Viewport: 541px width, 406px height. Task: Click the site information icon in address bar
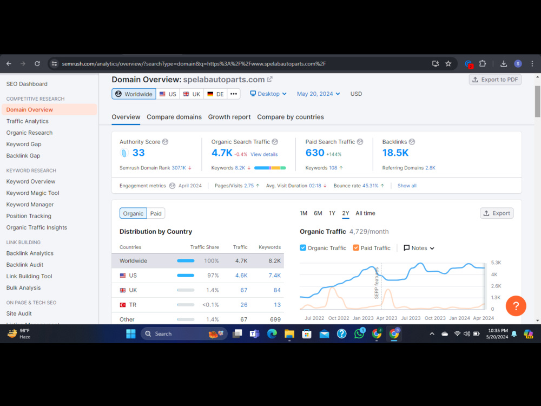(x=54, y=63)
